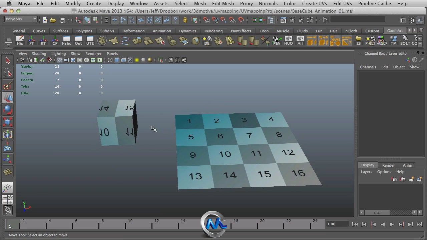Click the UTE shelf button
The height and width of the screenshot is (240, 427).
coord(90,41)
